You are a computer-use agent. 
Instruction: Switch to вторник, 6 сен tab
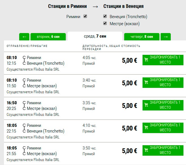coord(48,37)
